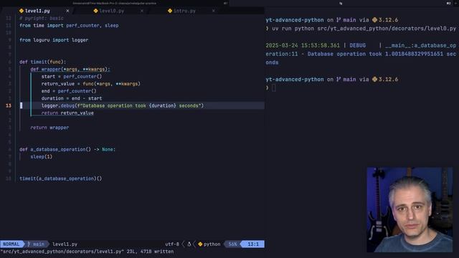Click the NORMAL mode indicator in statusline
Image resolution: width=459 pixels, height=258 pixels.
point(11,244)
